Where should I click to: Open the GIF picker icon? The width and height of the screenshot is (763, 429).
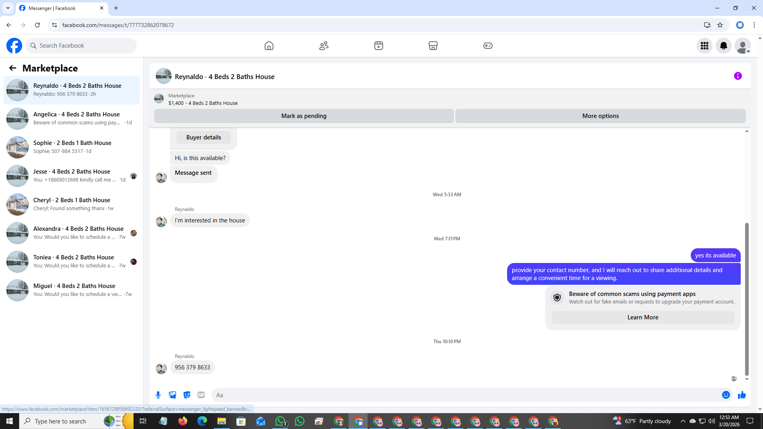pos(201,395)
